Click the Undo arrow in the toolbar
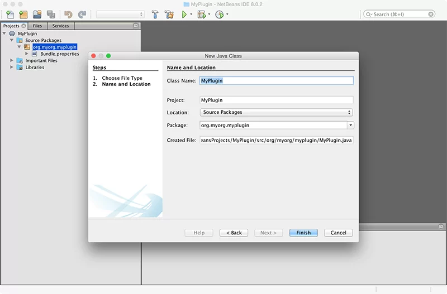447x294 pixels. (x=68, y=15)
